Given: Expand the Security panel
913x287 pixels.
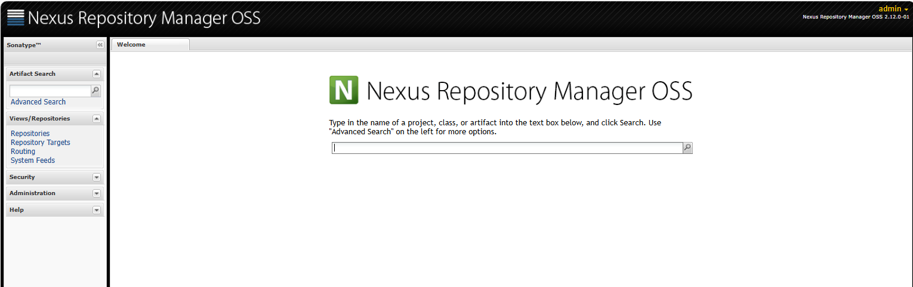Looking at the screenshot, I should (97, 177).
